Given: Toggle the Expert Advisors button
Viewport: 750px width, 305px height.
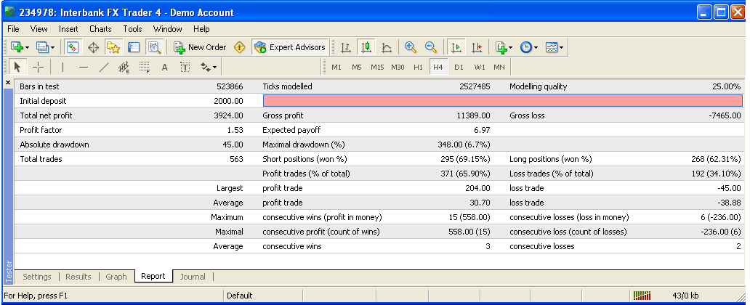Looking at the screenshot, I should click(x=290, y=47).
